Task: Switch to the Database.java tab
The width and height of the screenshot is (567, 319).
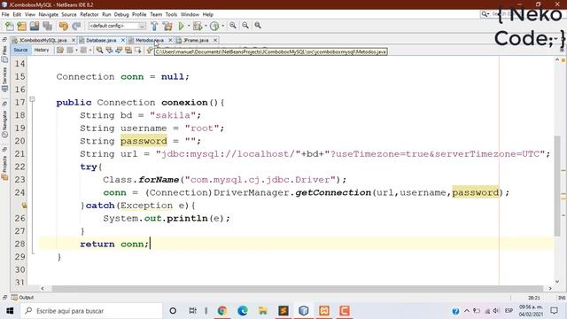Action: 101,40
